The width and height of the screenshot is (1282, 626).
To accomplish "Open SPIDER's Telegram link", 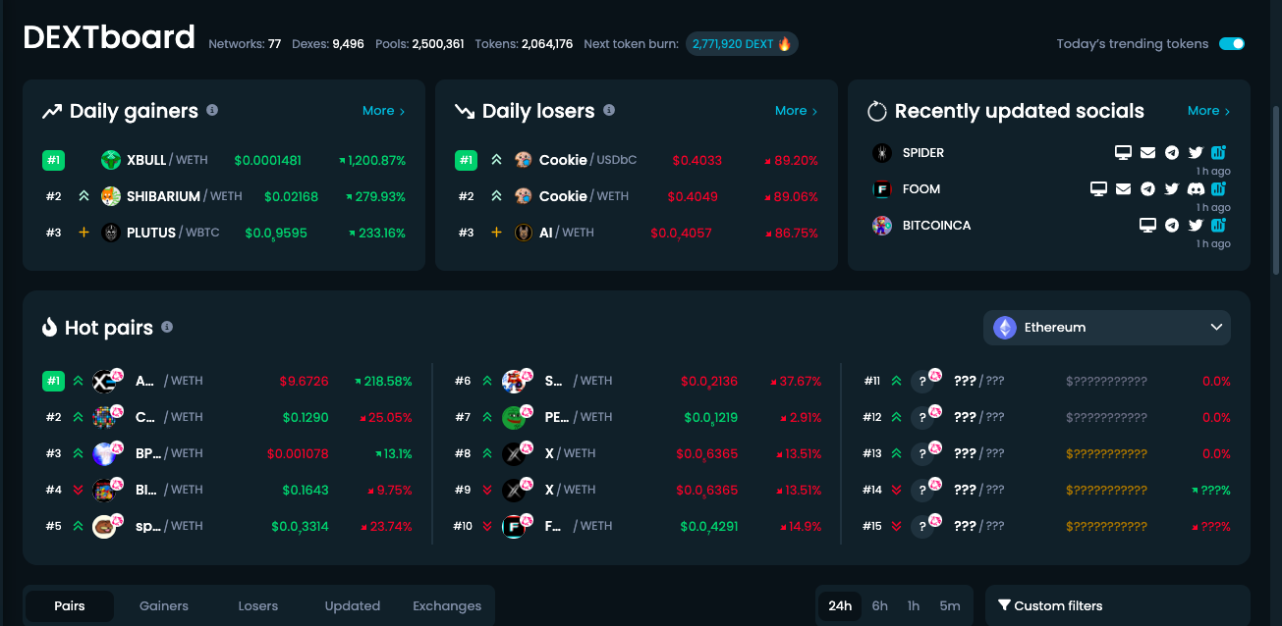I will 1172,153.
